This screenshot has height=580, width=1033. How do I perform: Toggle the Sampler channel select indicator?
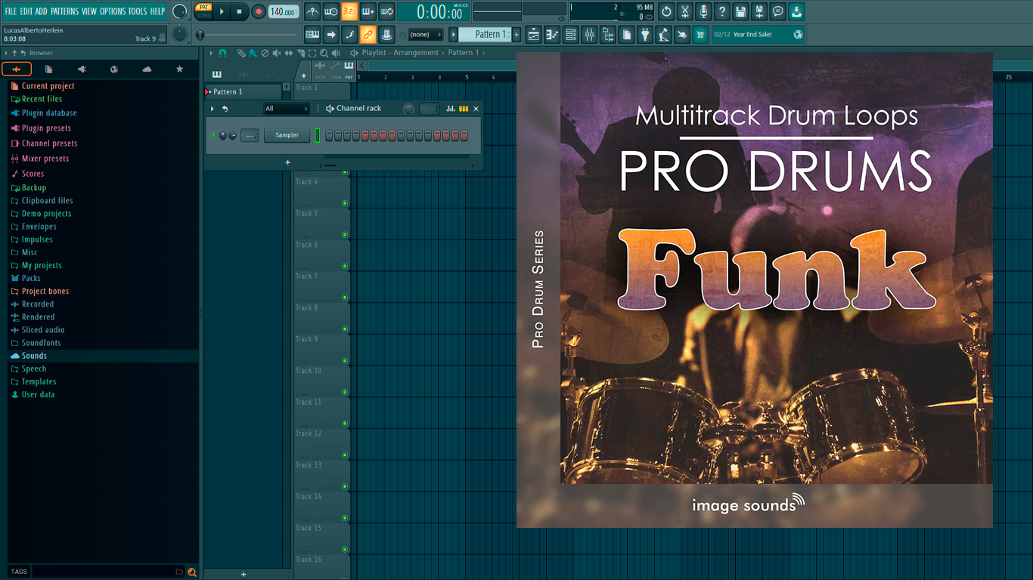coord(318,135)
